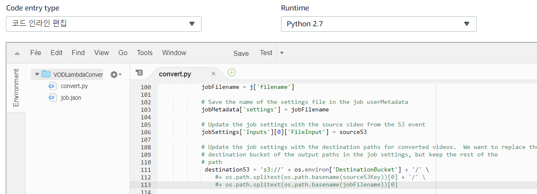Screen dimensions: 537x194
Task: Click line number 113 in the gutter
Action: coord(146,185)
